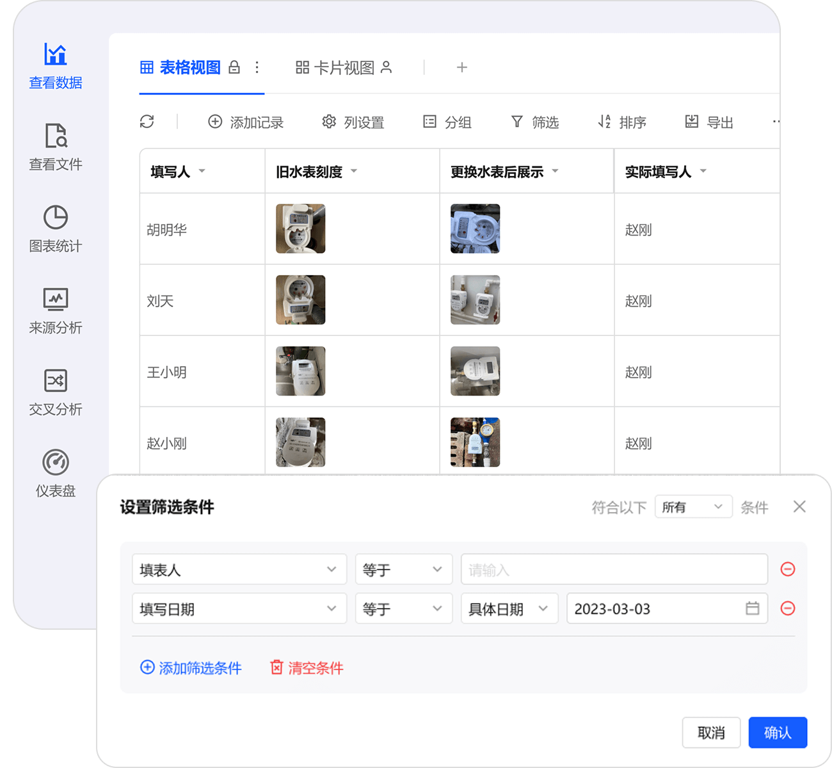Switch to the 卡片视图 tab
Viewport: 832px width, 768px height.
(x=344, y=68)
